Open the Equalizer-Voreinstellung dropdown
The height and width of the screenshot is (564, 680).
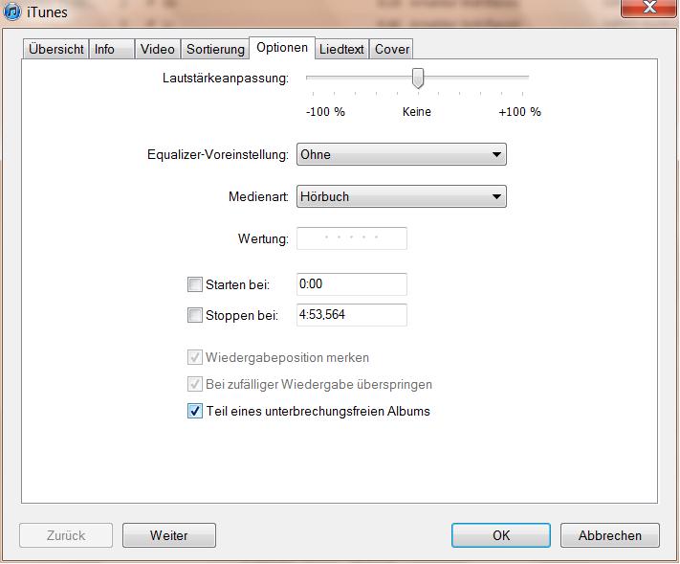coord(401,154)
